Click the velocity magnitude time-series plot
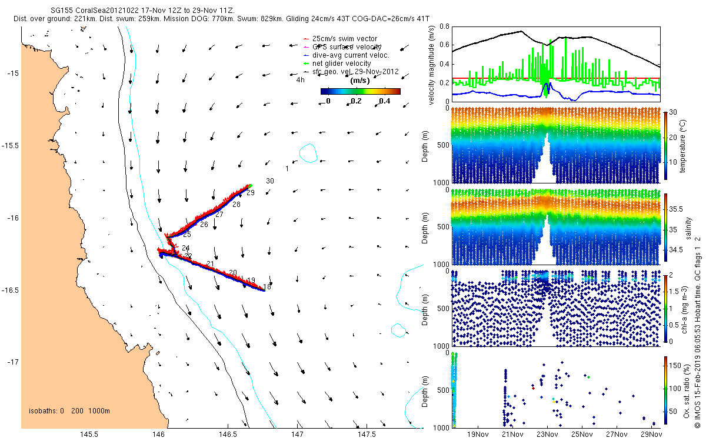The width and height of the screenshot is (706, 441). pos(555,64)
